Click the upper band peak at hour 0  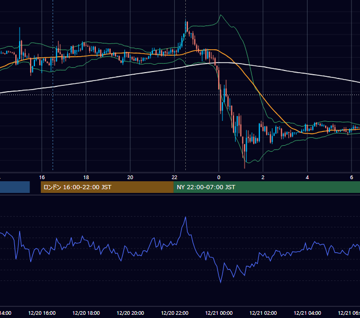221,15
